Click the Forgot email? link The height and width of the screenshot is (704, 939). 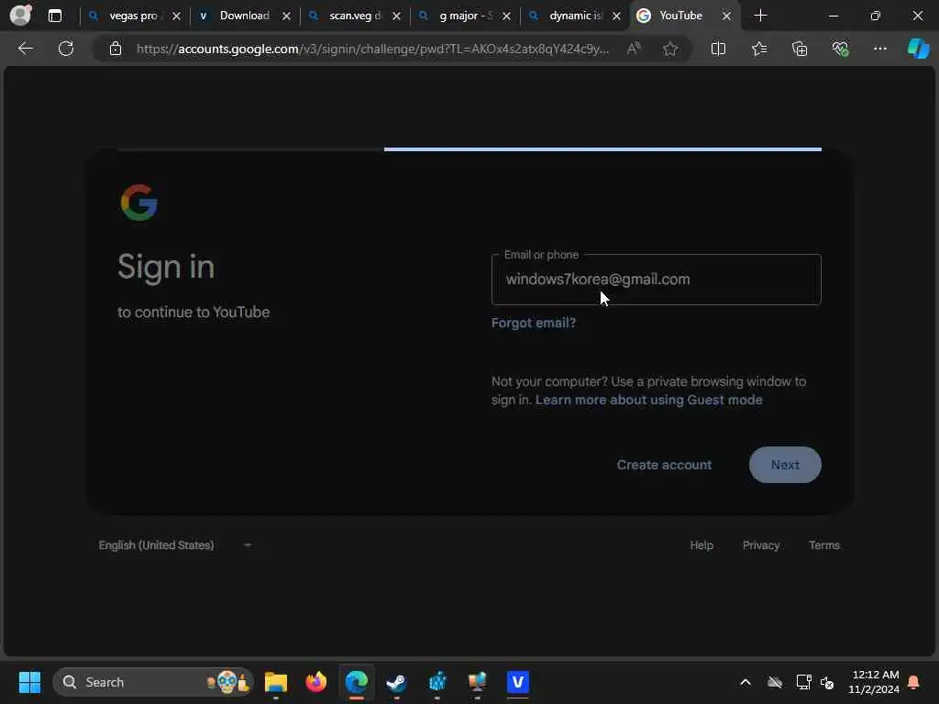(x=534, y=324)
